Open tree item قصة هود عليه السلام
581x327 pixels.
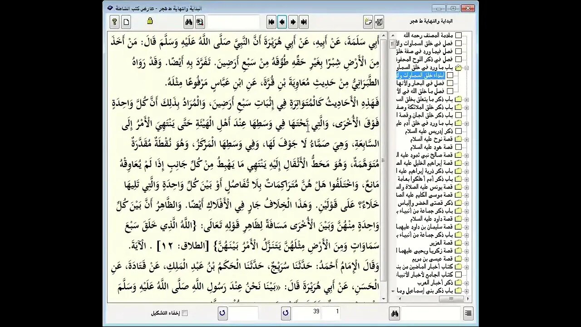(431, 147)
